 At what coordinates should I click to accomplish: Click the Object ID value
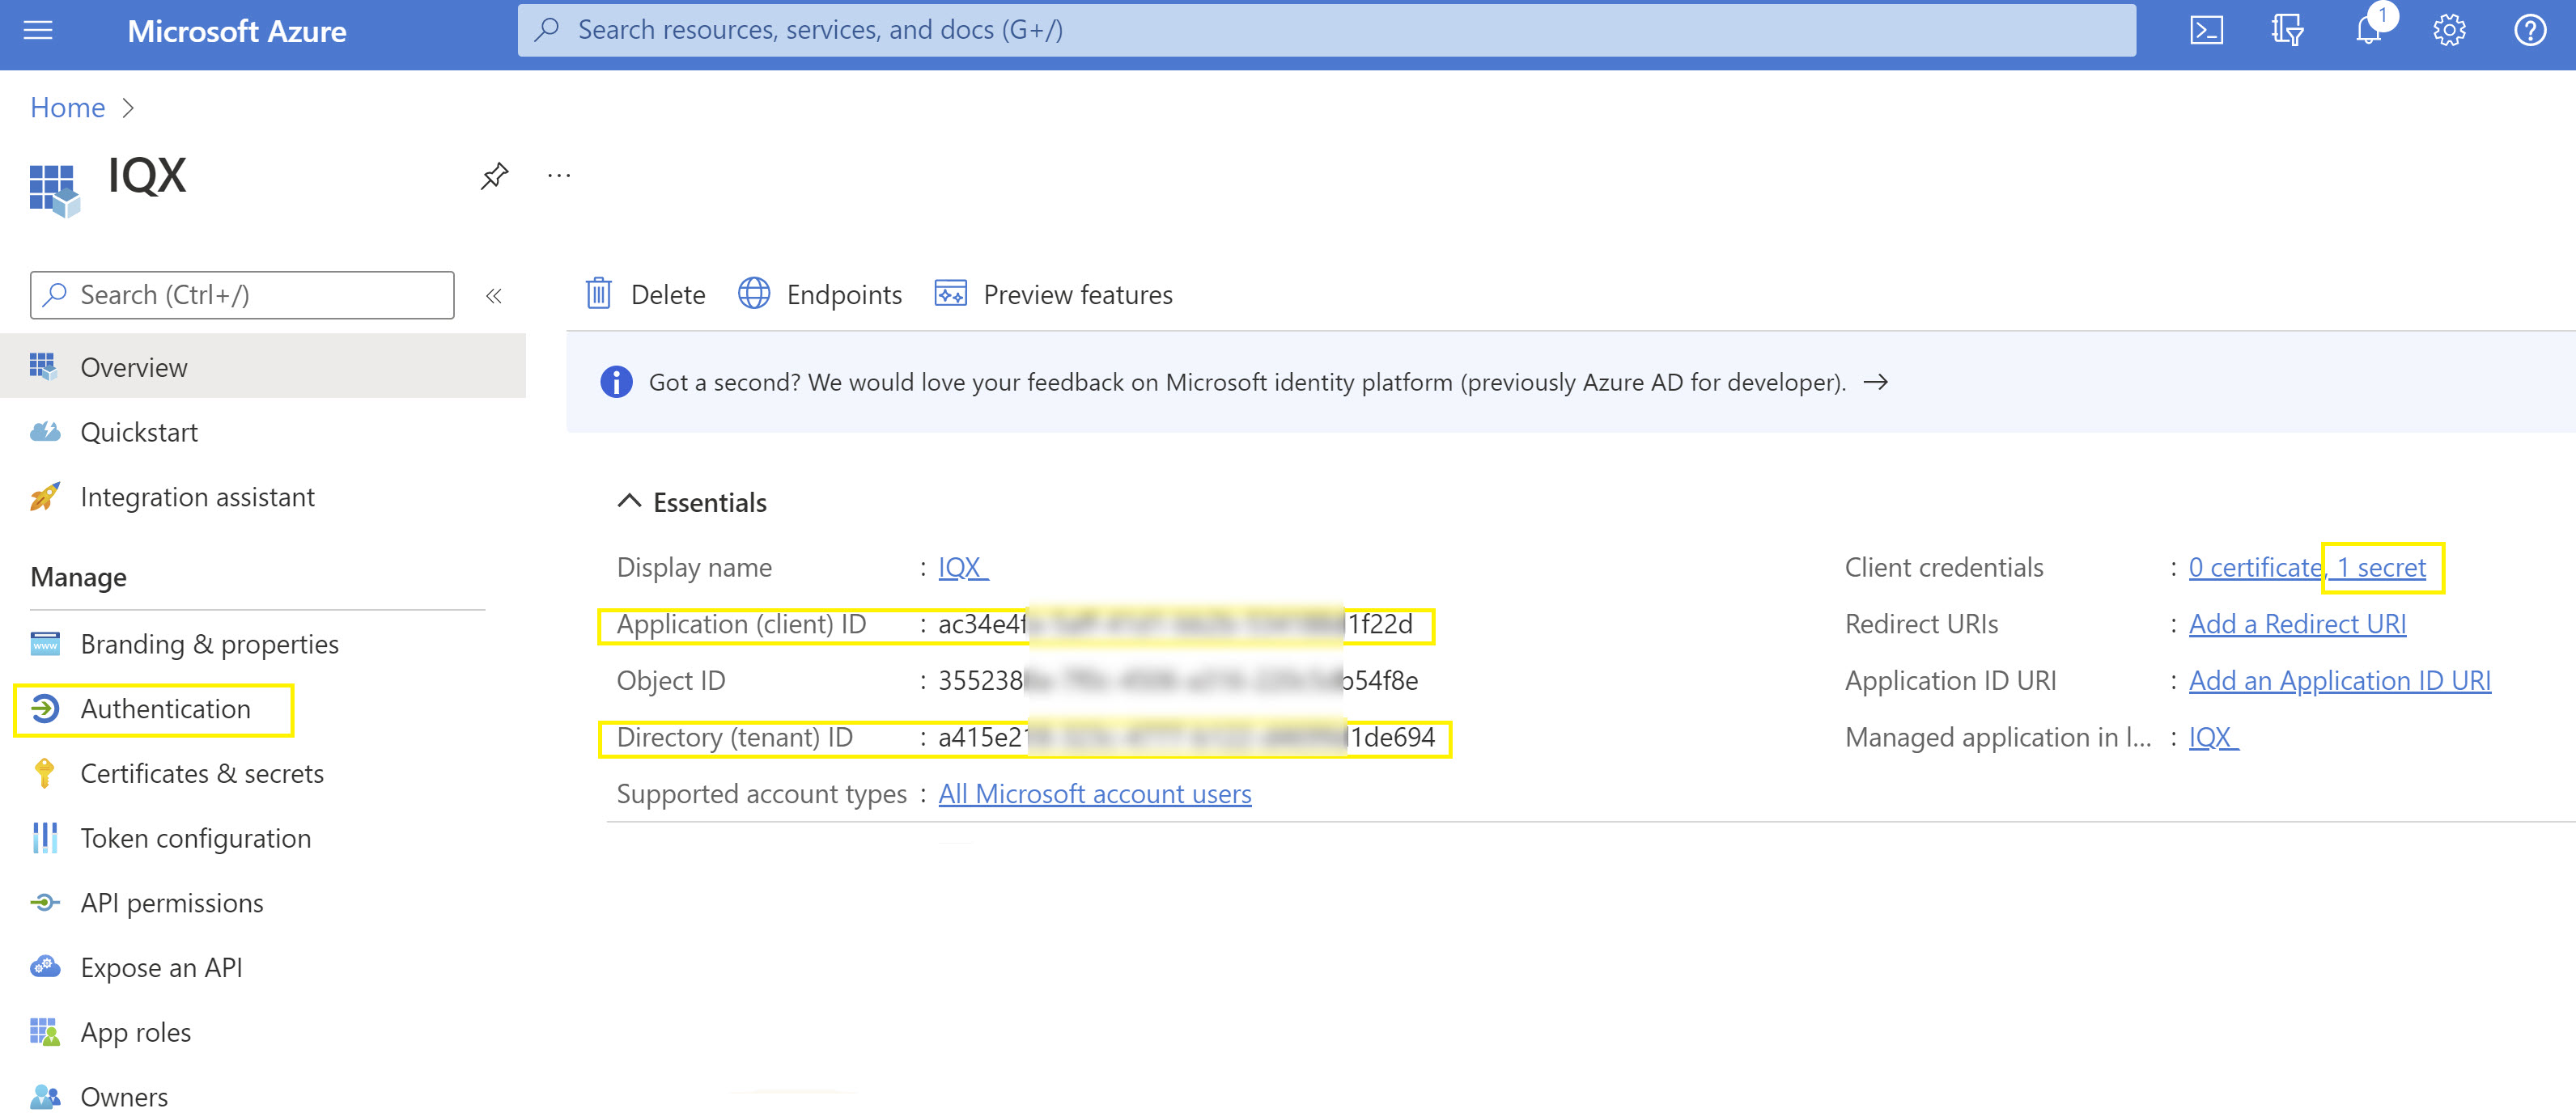[1178, 680]
